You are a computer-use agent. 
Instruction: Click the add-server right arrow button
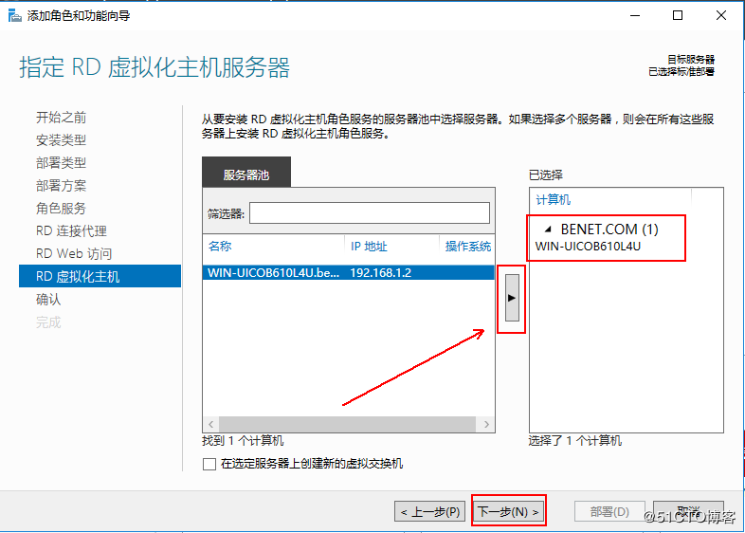click(x=512, y=298)
